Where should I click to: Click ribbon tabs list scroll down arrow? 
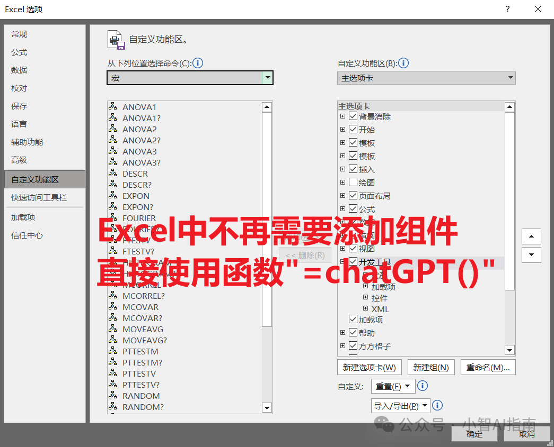tap(509, 350)
